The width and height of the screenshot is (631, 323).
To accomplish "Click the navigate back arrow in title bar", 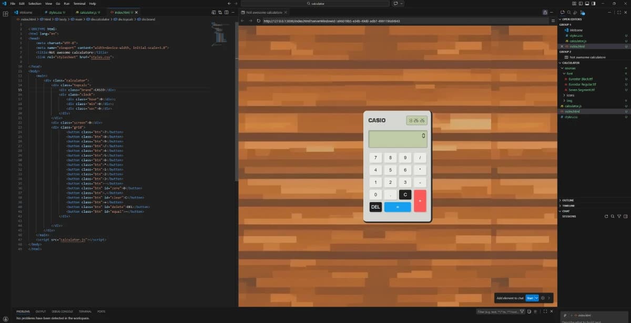I will point(229,3).
